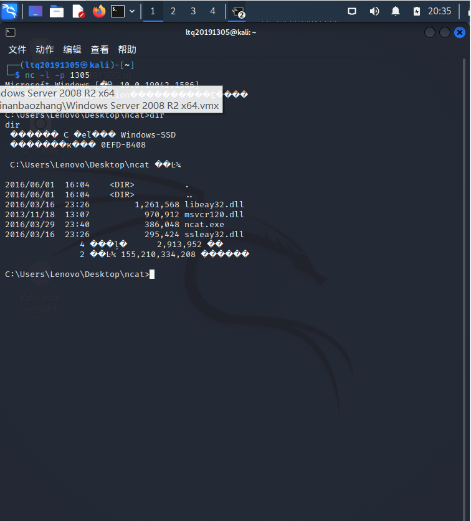Open the 查看 menu
The height and width of the screenshot is (521, 471).
100,50
